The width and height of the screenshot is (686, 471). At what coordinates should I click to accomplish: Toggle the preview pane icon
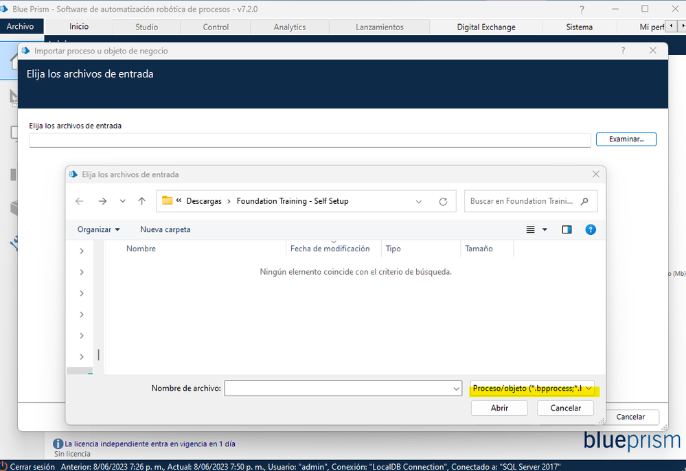(567, 229)
